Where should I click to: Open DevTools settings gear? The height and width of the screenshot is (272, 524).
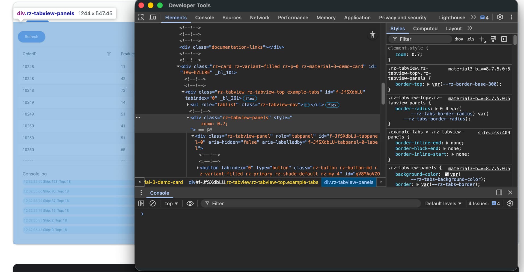tap(500, 17)
